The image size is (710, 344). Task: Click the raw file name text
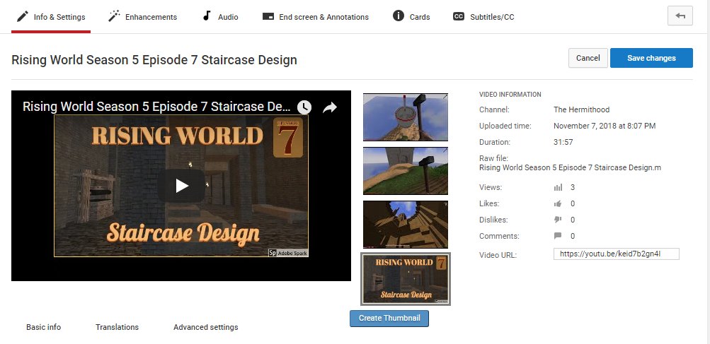tap(570, 167)
